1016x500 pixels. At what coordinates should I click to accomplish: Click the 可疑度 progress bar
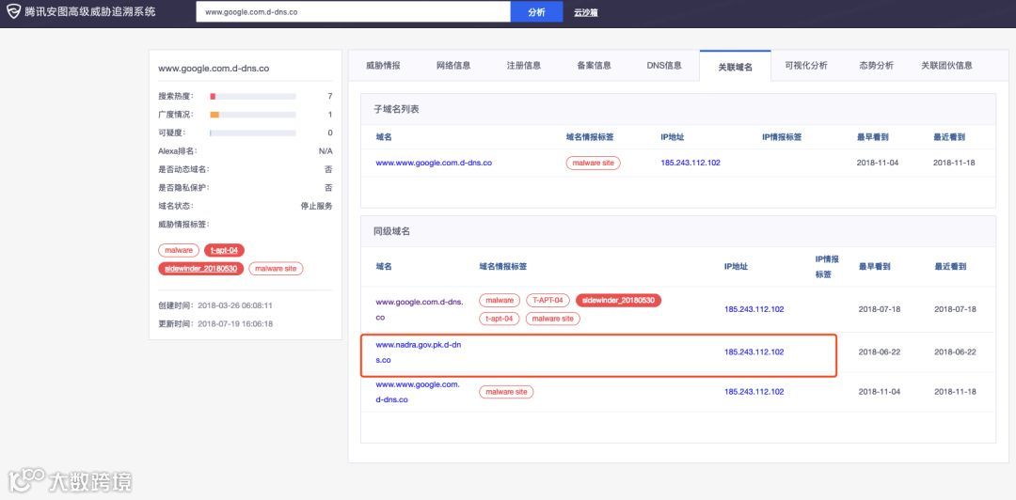[253, 133]
